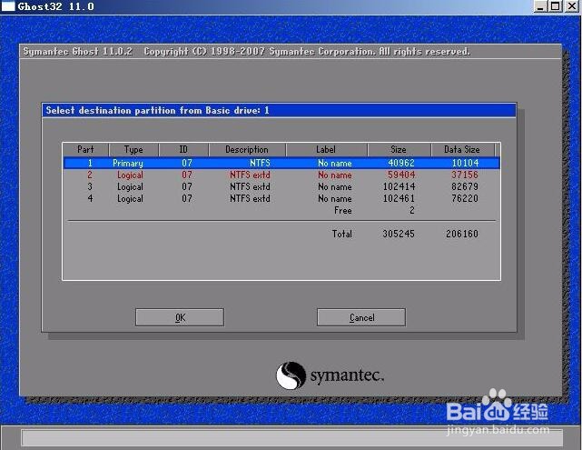Viewport: 582px width, 450px height.
Task: Click the size value 40962
Action: coord(401,163)
